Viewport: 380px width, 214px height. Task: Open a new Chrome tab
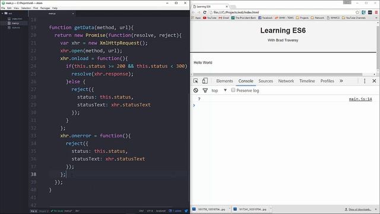tap(233, 7)
